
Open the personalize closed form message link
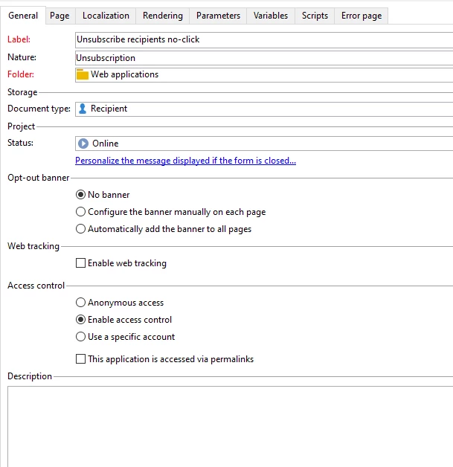tap(185, 161)
